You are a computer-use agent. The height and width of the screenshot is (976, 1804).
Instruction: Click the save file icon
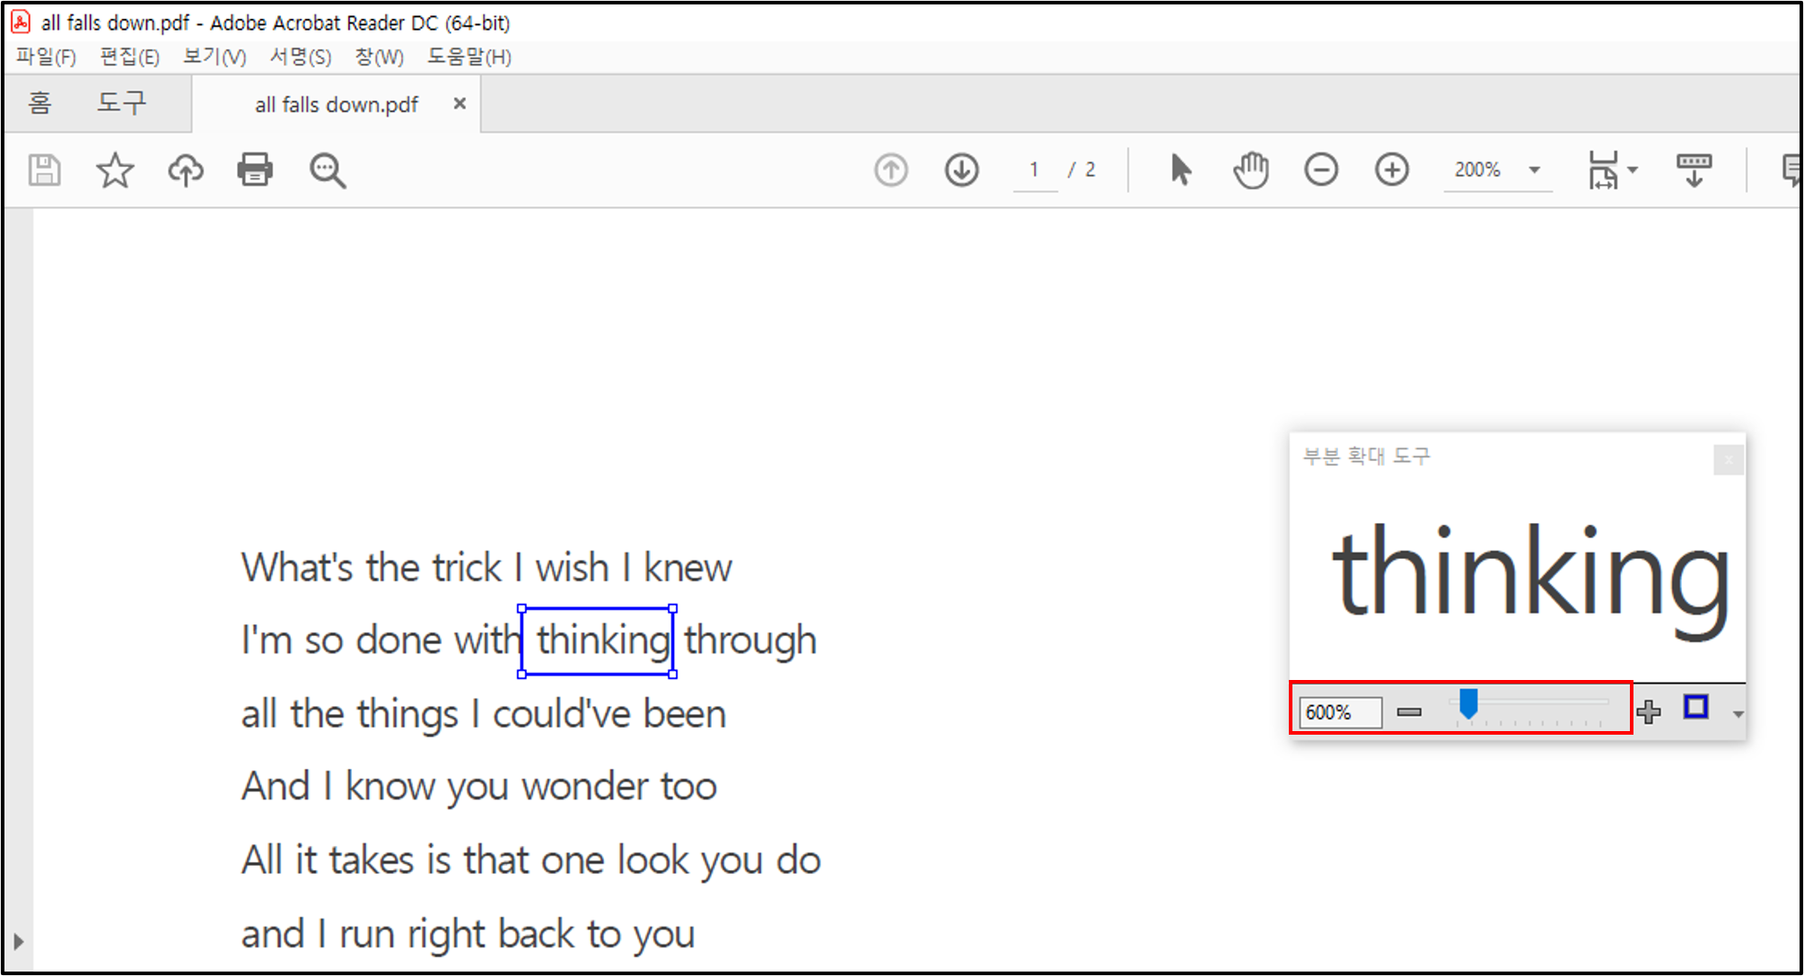[44, 170]
